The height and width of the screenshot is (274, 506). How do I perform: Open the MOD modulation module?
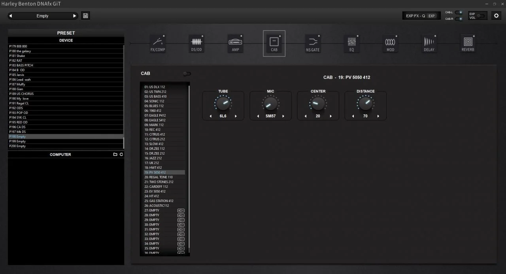(x=390, y=43)
